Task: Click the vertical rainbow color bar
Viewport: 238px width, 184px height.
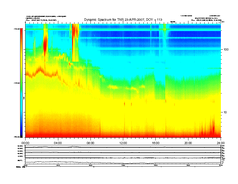Action: click(21, 83)
